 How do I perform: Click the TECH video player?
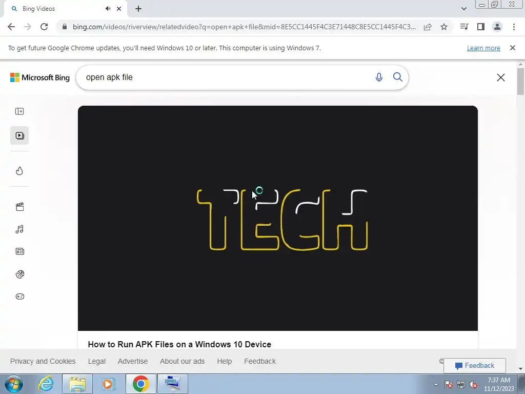click(277, 218)
